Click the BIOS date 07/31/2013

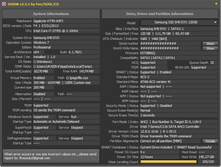50,26
